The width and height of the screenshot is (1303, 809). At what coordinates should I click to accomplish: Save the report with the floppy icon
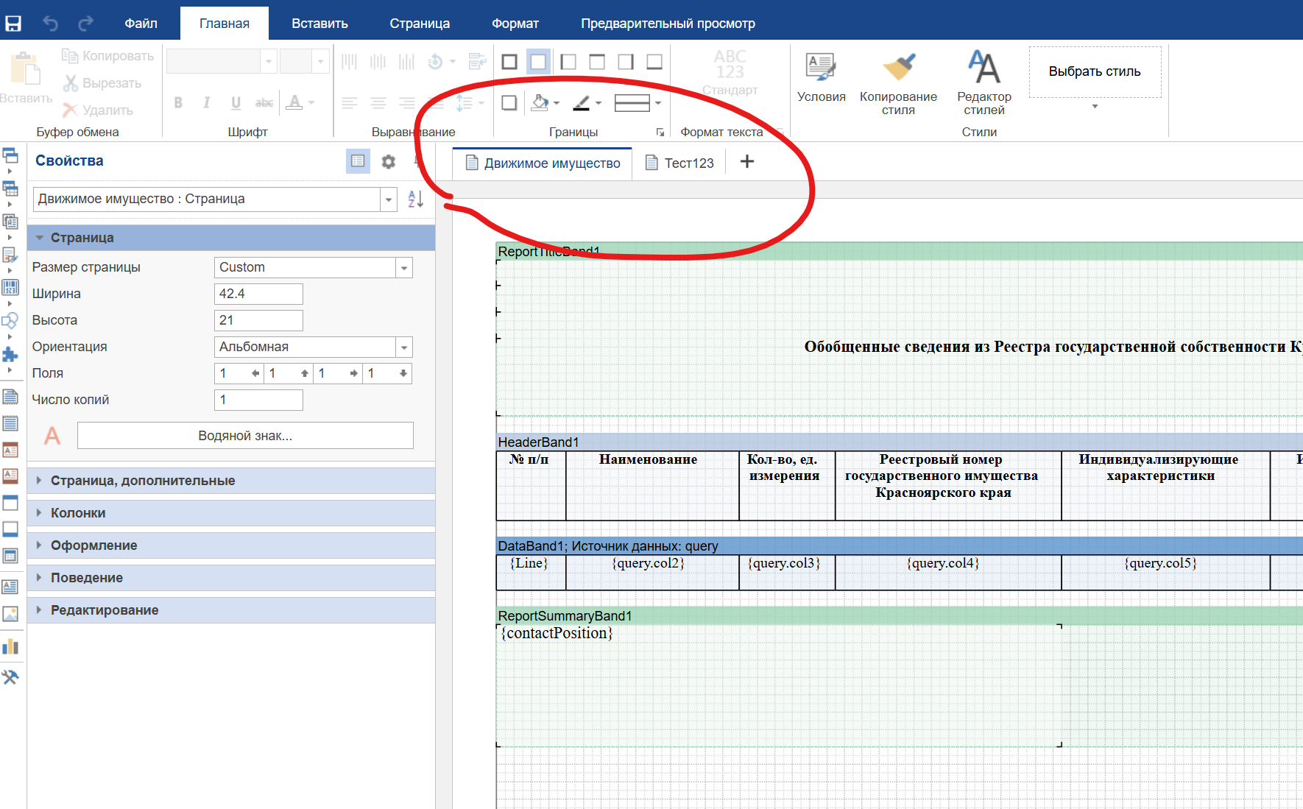(13, 24)
